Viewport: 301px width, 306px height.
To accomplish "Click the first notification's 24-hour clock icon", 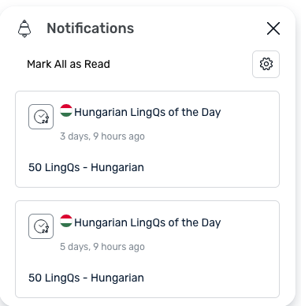I will (41, 117).
